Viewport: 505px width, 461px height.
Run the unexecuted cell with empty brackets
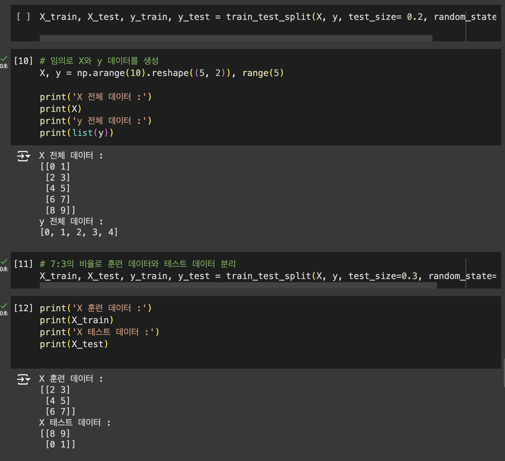[23, 17]
